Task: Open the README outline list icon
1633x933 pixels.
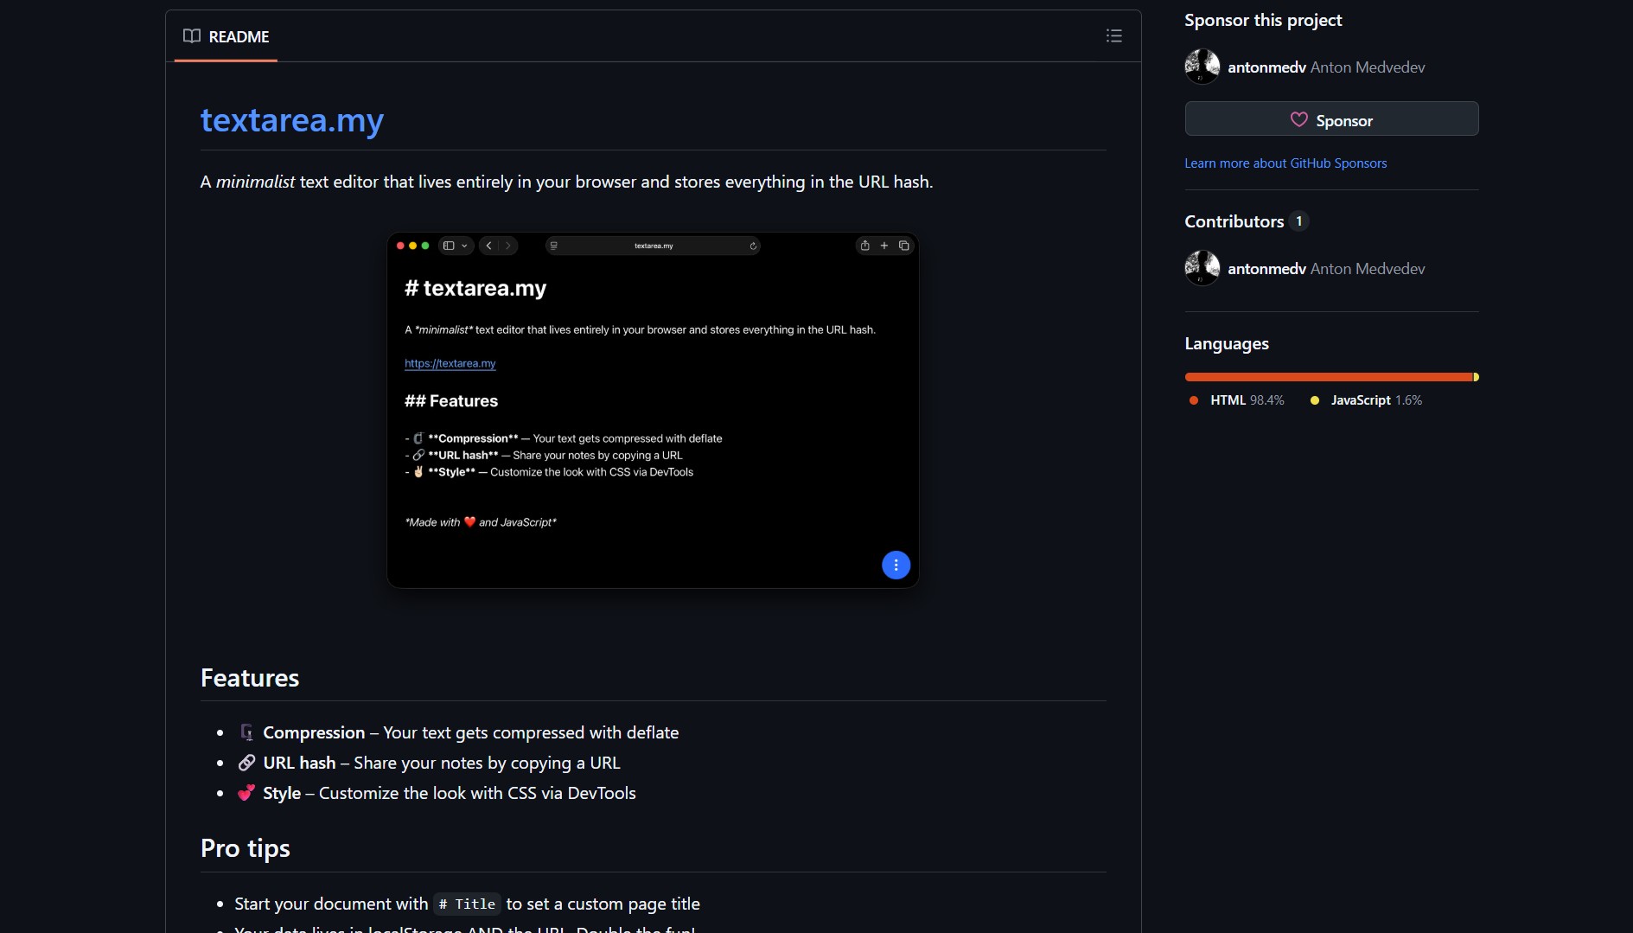Action: pyautogui.click(x=1113, y=35)
